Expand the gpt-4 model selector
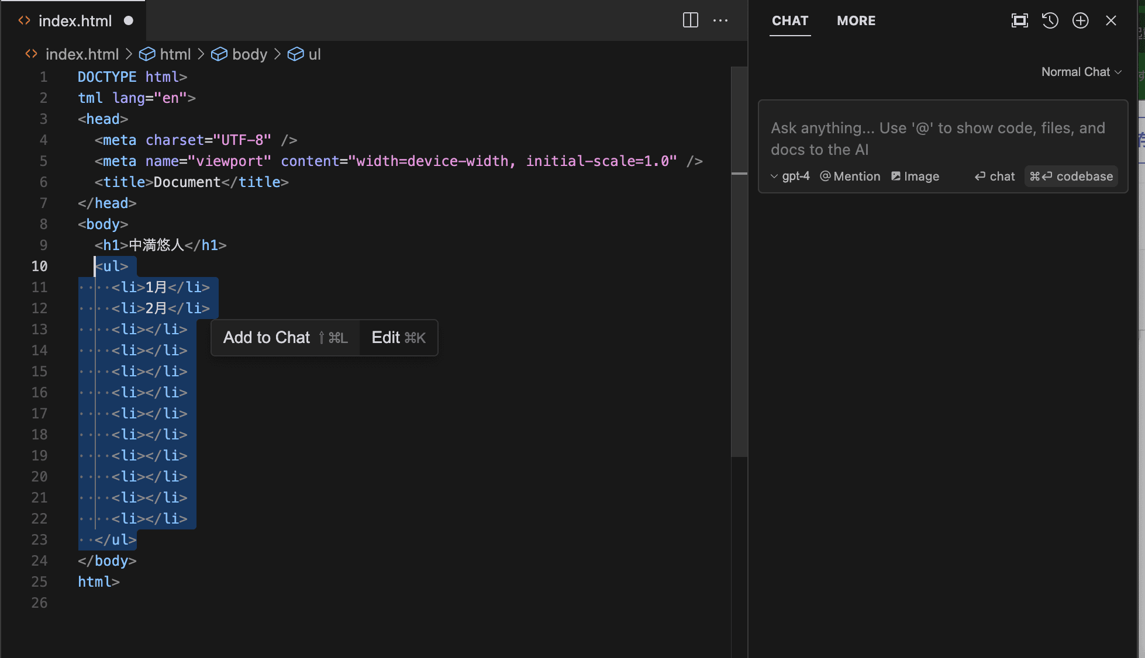 click(x=790, y=176)
